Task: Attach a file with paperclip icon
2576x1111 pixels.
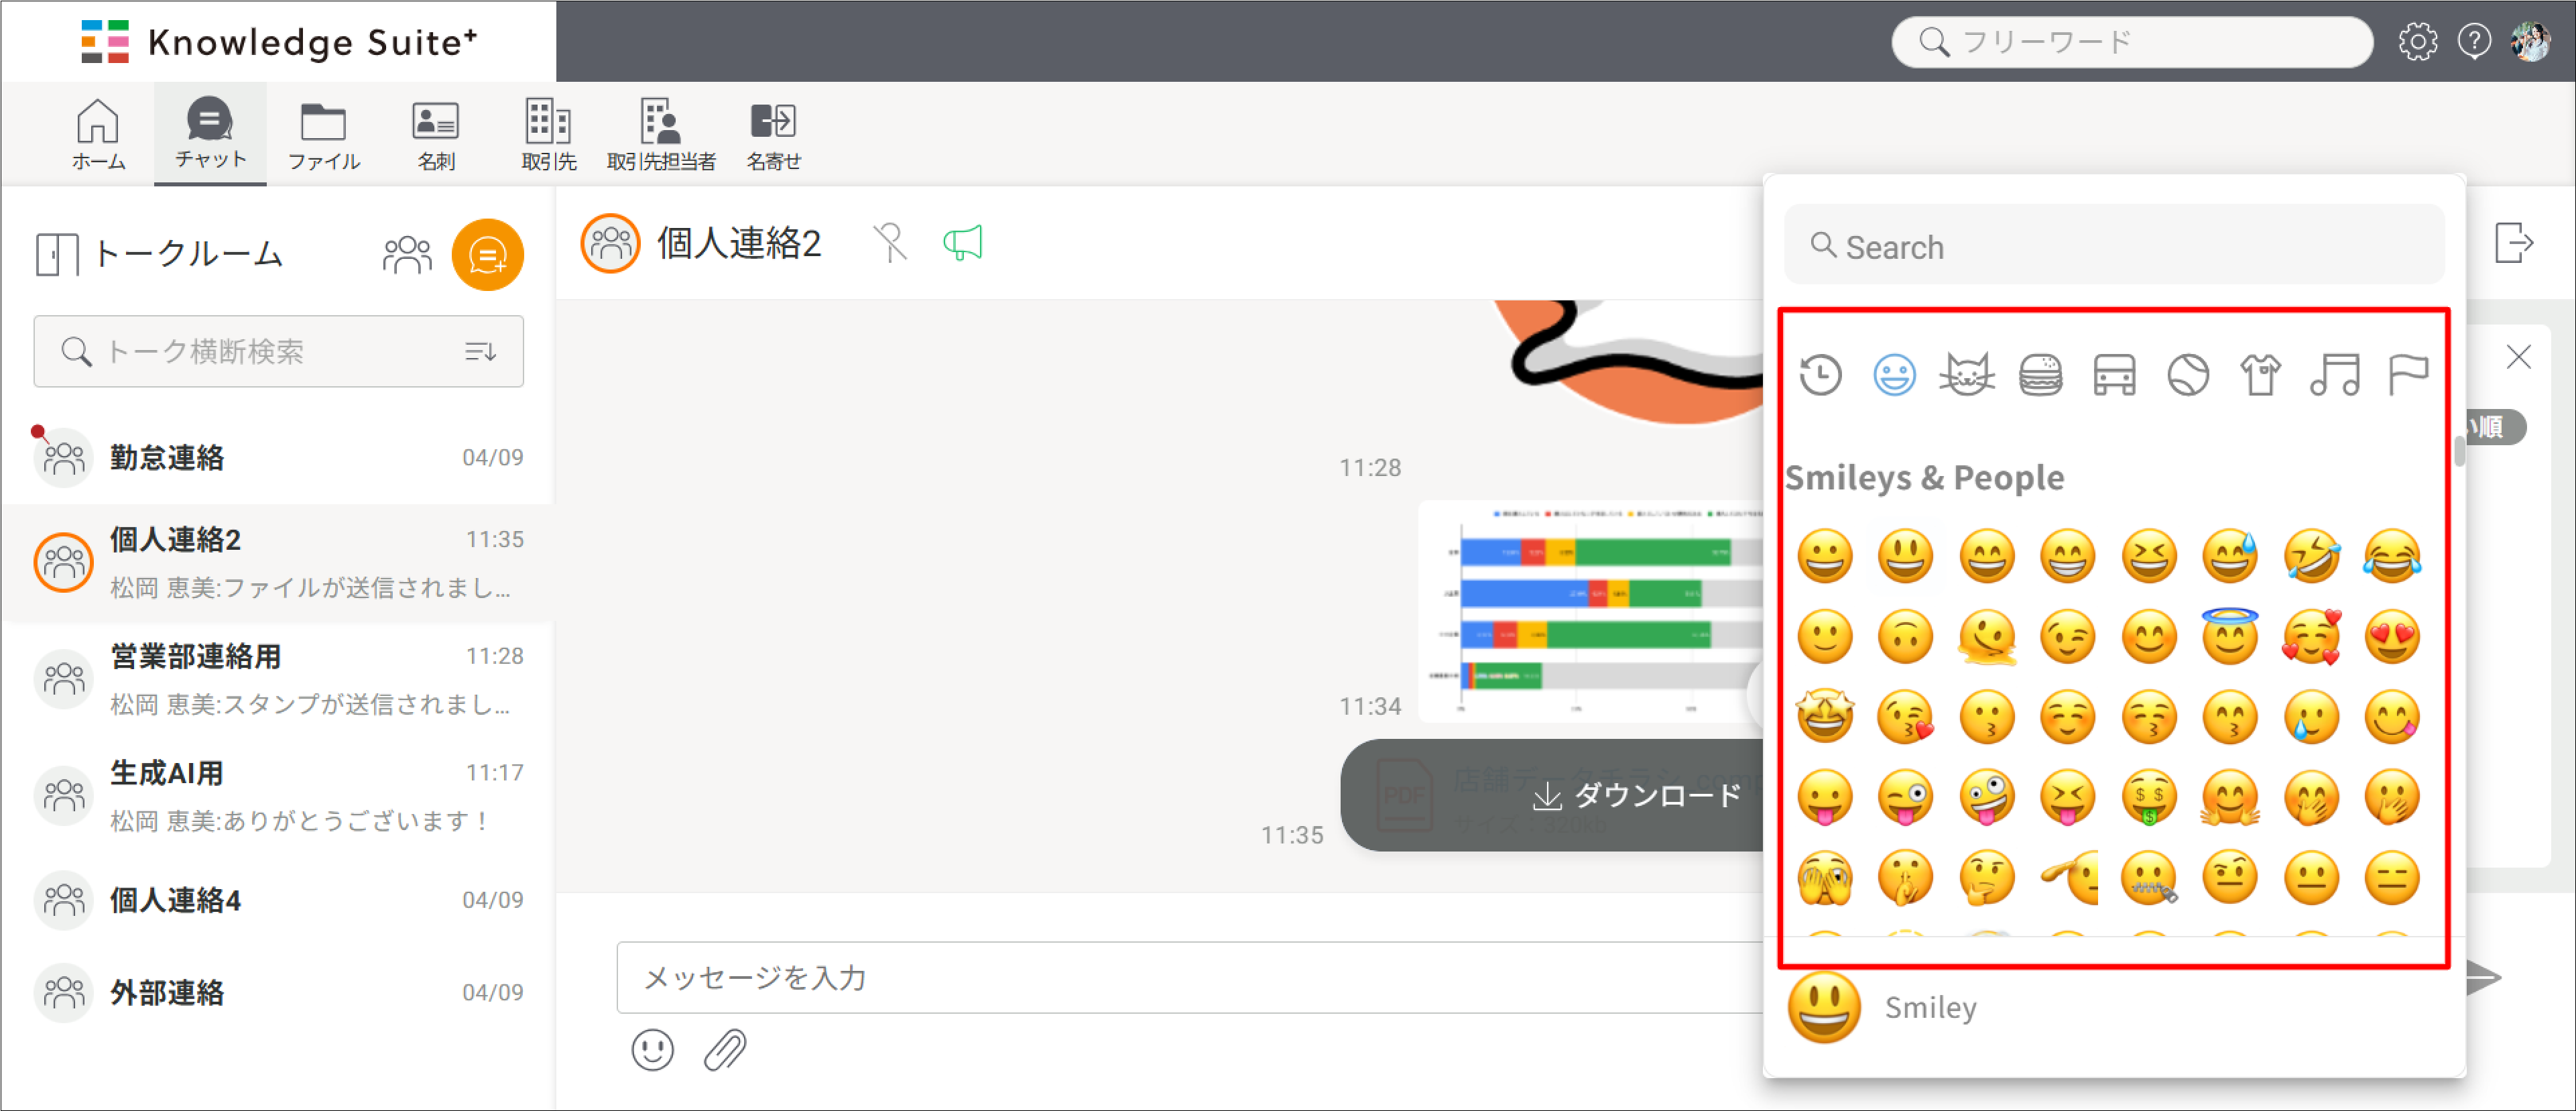Action: (725, 1051)
